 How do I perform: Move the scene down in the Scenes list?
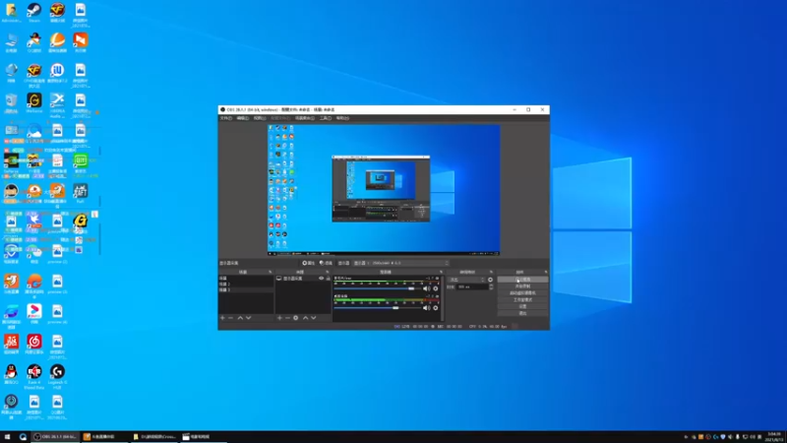[x=249, y=318]
